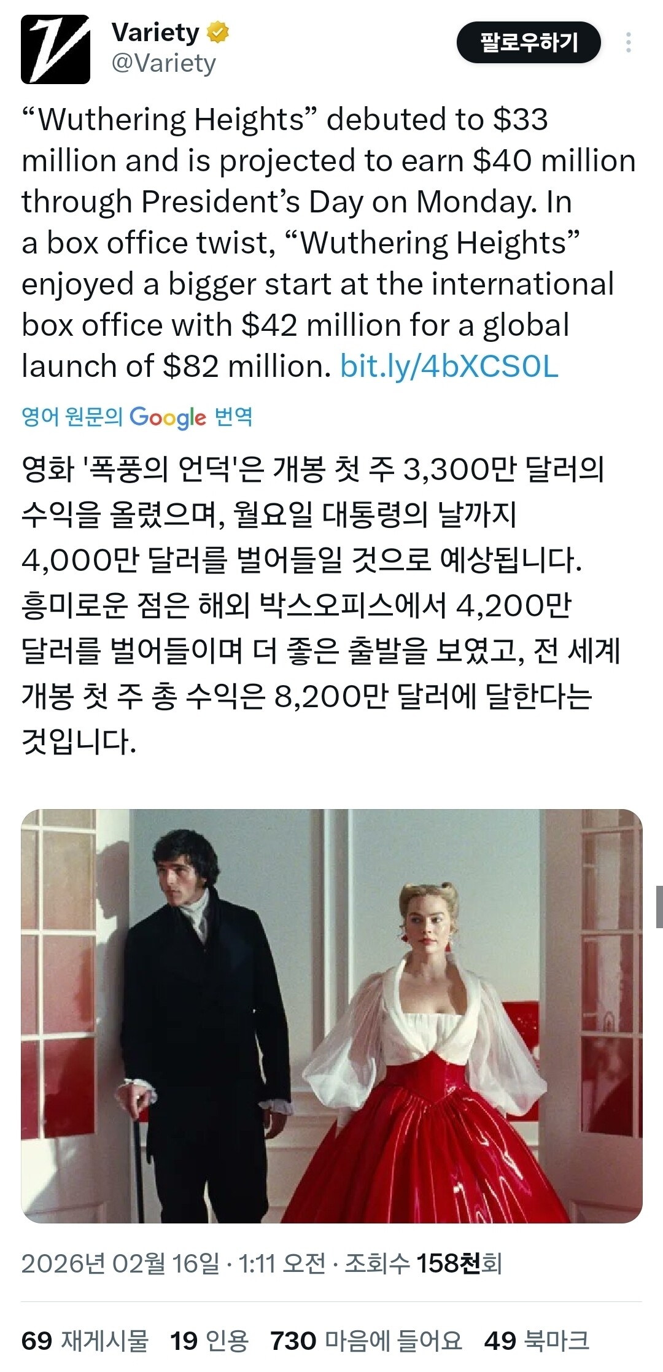Tap the Google logo in translation label
Screen dimensions: 663x1372
[168, 417]
